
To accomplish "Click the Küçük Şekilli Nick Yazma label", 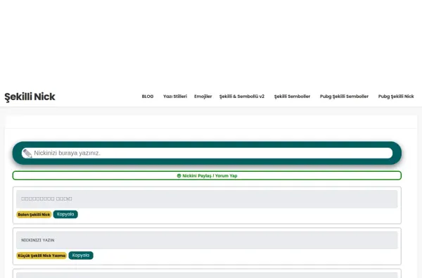I will pos(41,255).
